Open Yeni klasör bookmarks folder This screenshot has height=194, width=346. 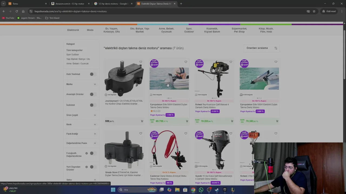point(52,18)
